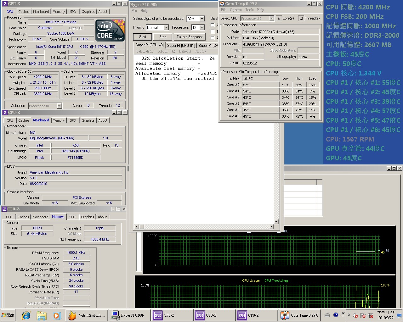403x322 pixels.
Task: Click the BIOS date 08/20/2010 field
Action: coord(75,184)
